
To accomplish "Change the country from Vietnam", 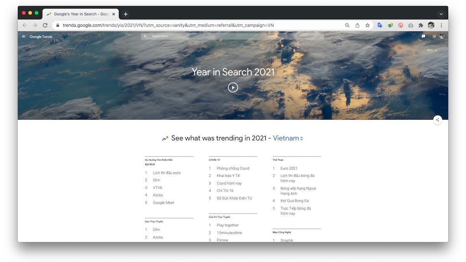I will coord(288,138).
